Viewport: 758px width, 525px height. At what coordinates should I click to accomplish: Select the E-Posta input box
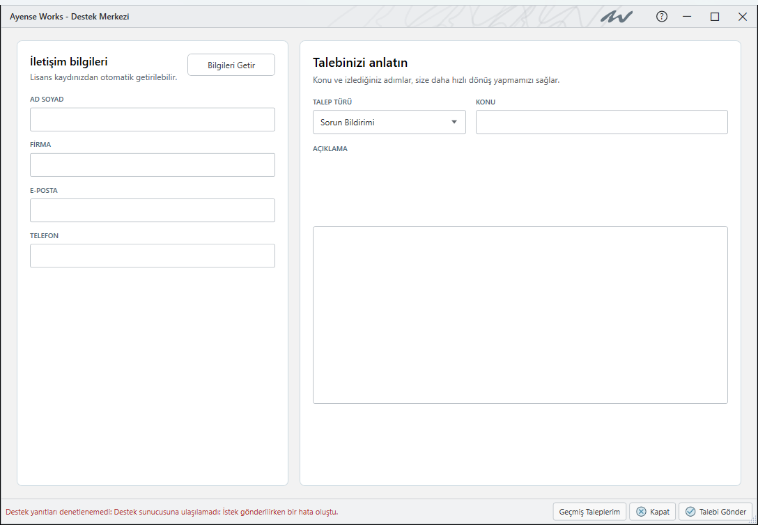[x=153, y=210]
